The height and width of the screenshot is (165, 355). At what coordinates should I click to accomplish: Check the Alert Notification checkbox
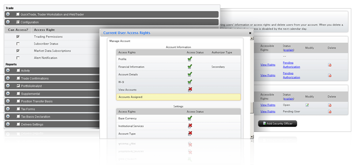click(18, 58)
